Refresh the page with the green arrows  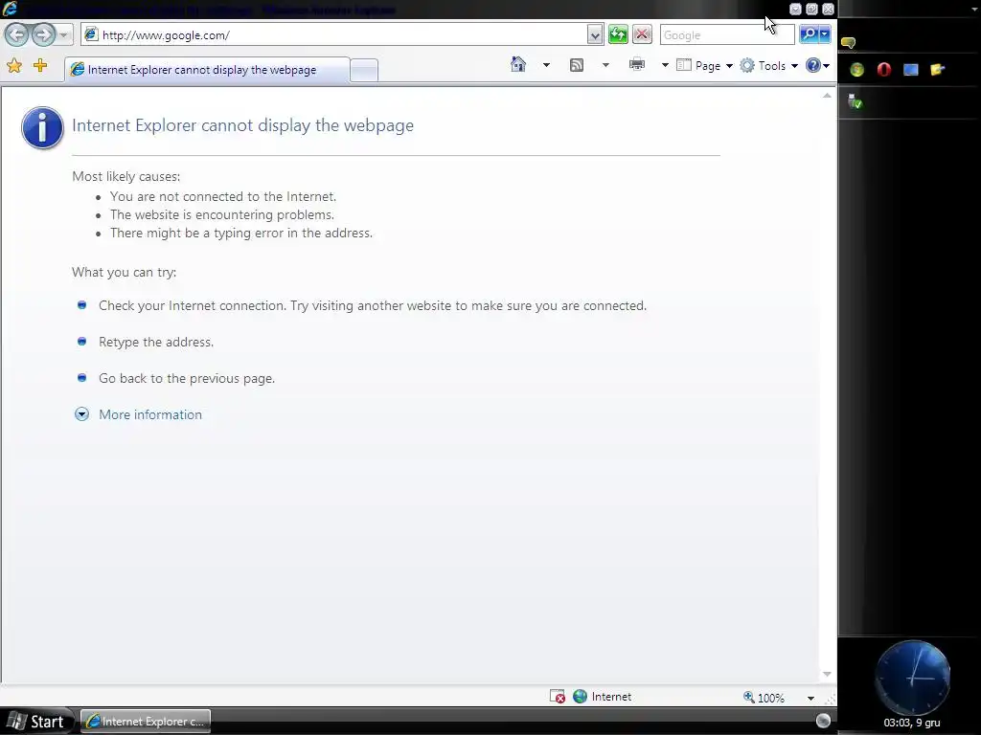click(x=618, y=35)
